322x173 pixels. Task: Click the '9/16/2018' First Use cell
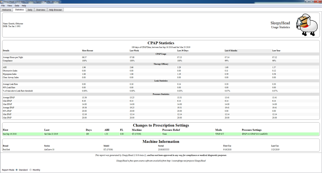(227, 150)
